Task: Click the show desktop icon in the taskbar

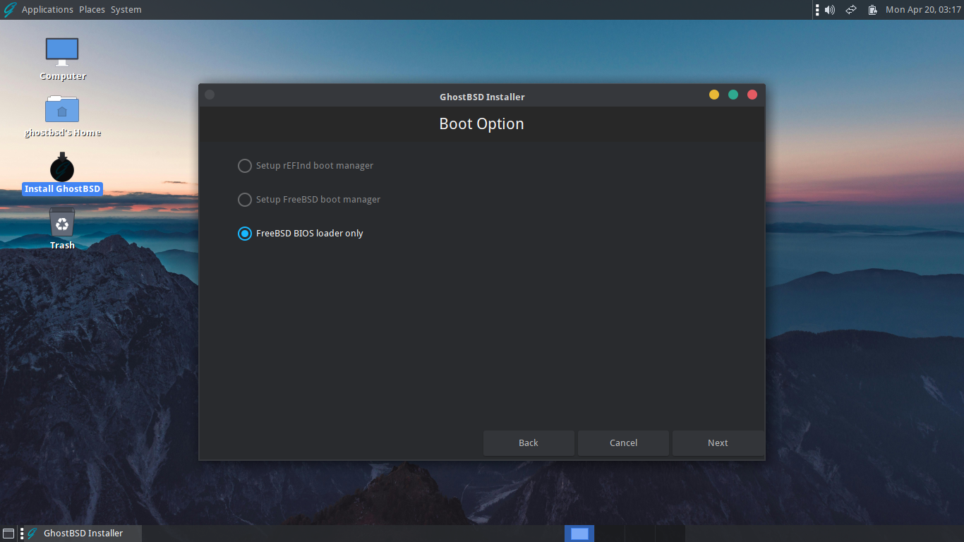Action: [x=8, y=533]
